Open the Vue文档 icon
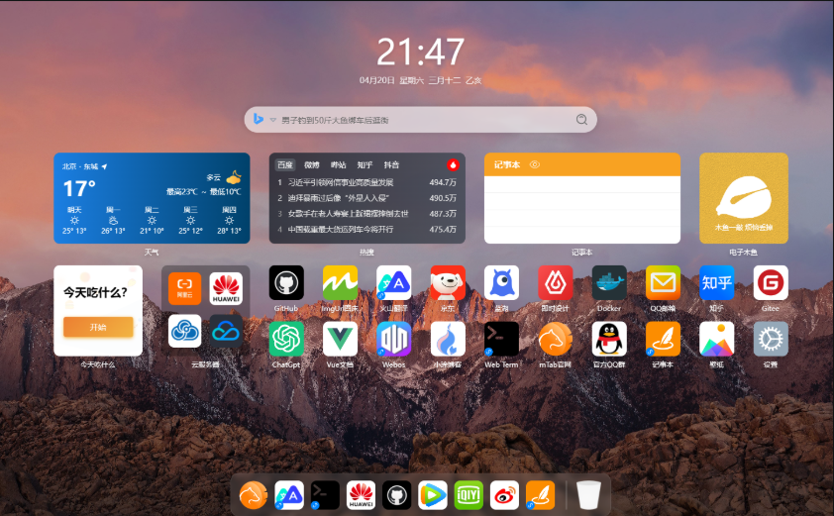The width and height of the screenshot is (834, 516). (x=340, y=339)
